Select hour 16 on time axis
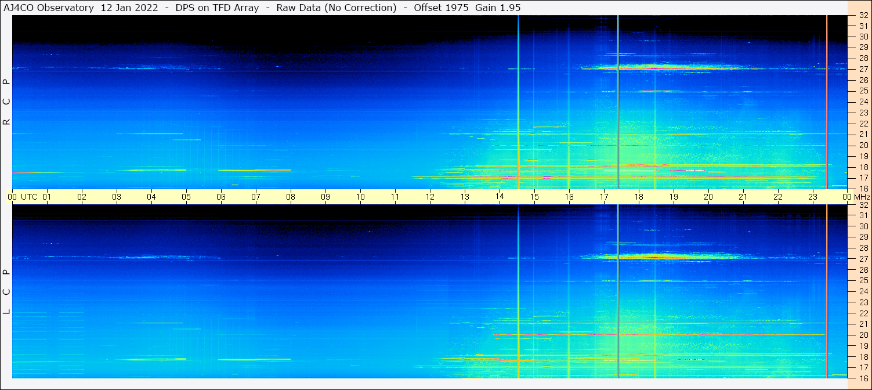The width and height of the screenshot is (872, 390). click(x=569, y=197)
